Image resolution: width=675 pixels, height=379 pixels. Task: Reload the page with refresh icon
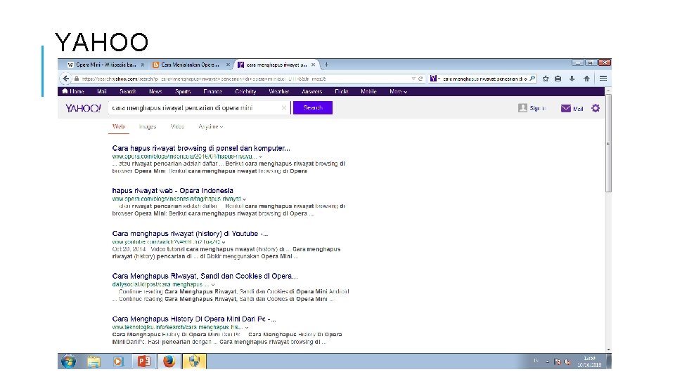pos(420,79)
